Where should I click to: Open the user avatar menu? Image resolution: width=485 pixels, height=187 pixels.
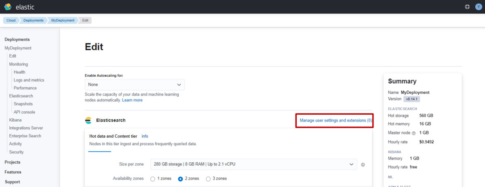(478, 7)
